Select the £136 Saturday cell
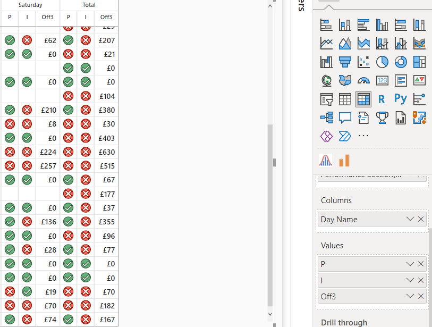The width and height of the screenshot is (432, 327). click(x=48, y=222)
